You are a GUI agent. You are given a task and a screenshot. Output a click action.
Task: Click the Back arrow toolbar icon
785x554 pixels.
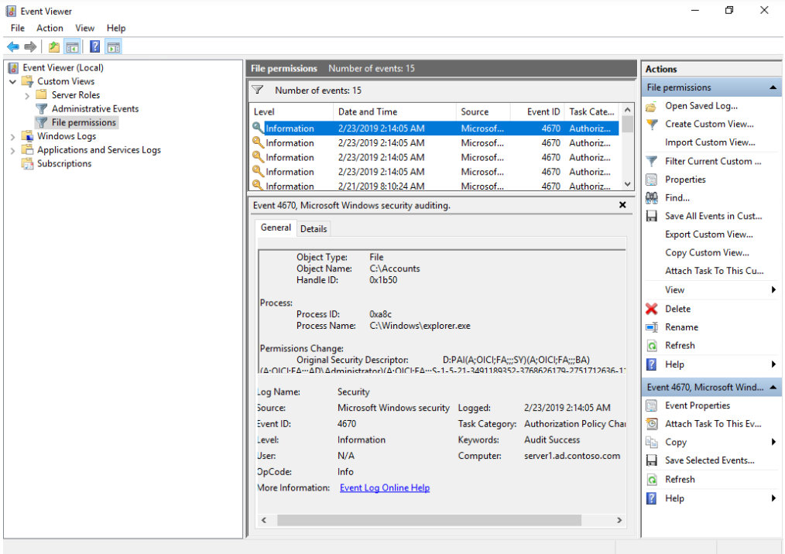point(13,47)
